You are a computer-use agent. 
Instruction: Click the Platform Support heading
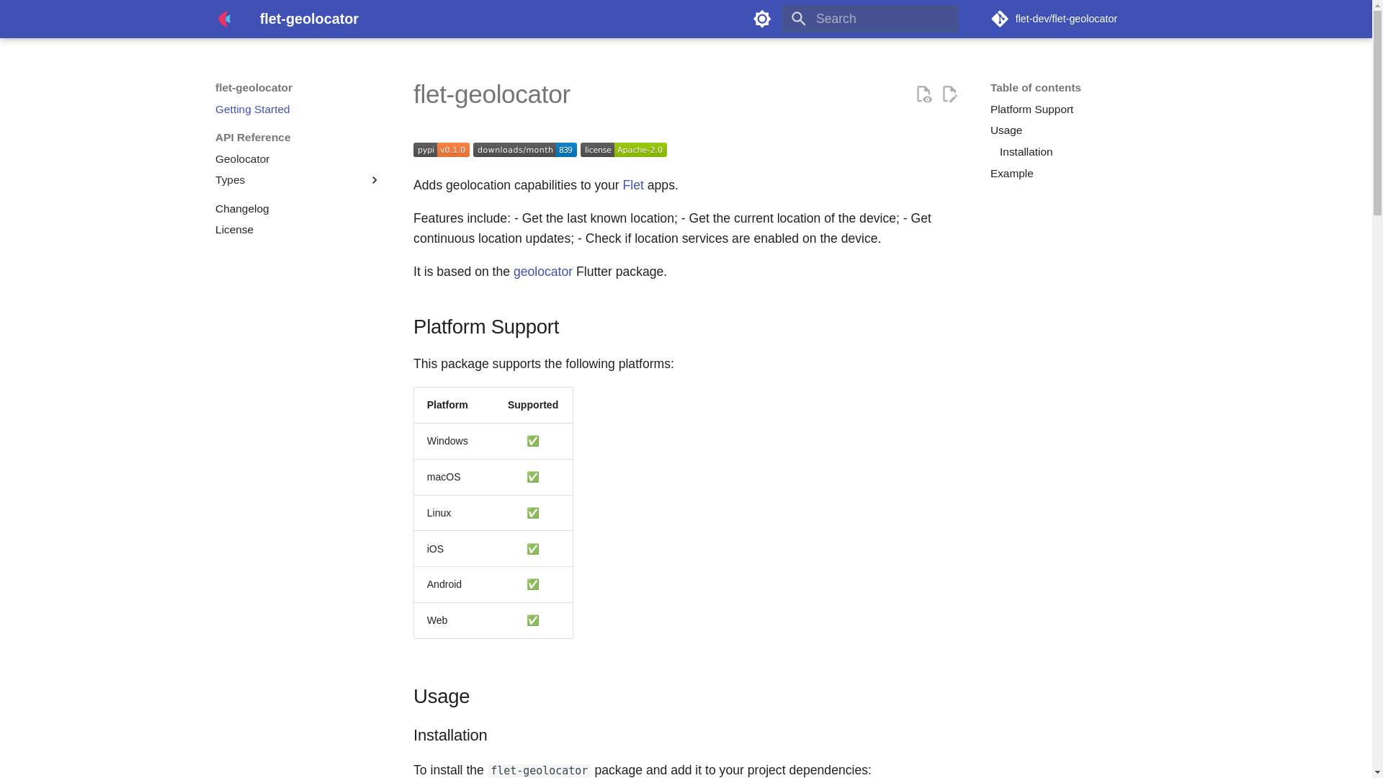click(x=486, y=327)
